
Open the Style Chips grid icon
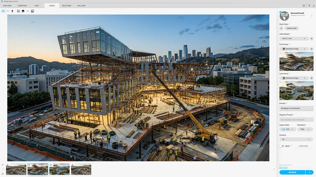[x=281, y=28]
